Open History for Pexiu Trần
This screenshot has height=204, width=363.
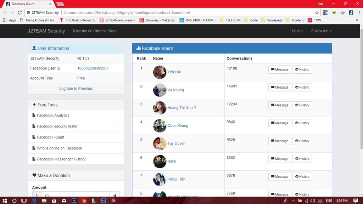[x=302, y=176]
